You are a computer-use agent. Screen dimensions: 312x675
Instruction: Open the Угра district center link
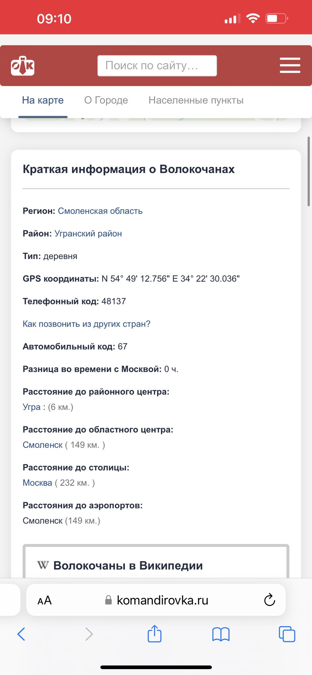[31, 407]
